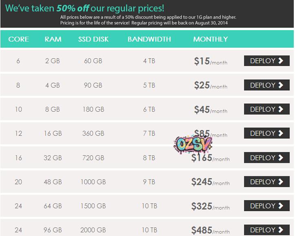Click the arrow icon on the $245 DEPLOY button

pos(281,182)
